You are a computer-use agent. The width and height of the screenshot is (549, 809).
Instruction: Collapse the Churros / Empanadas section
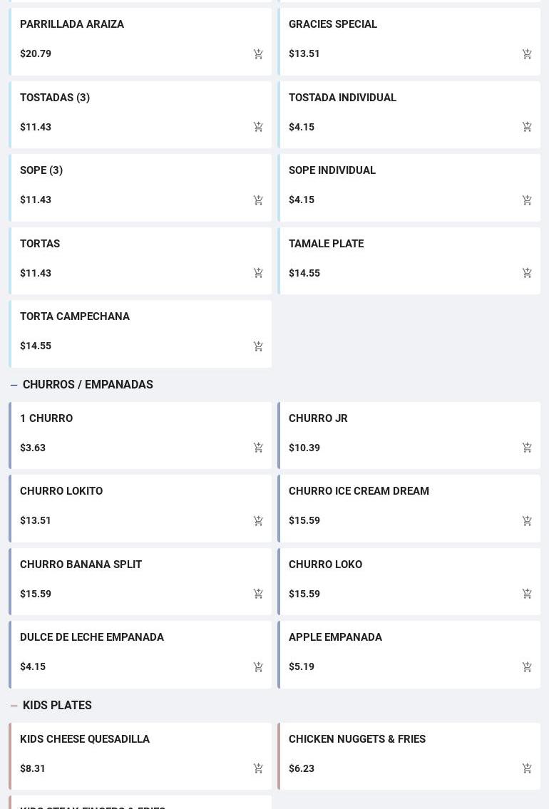pos(14,385)
